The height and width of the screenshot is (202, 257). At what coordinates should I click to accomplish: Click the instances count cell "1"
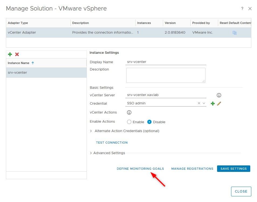138,32
